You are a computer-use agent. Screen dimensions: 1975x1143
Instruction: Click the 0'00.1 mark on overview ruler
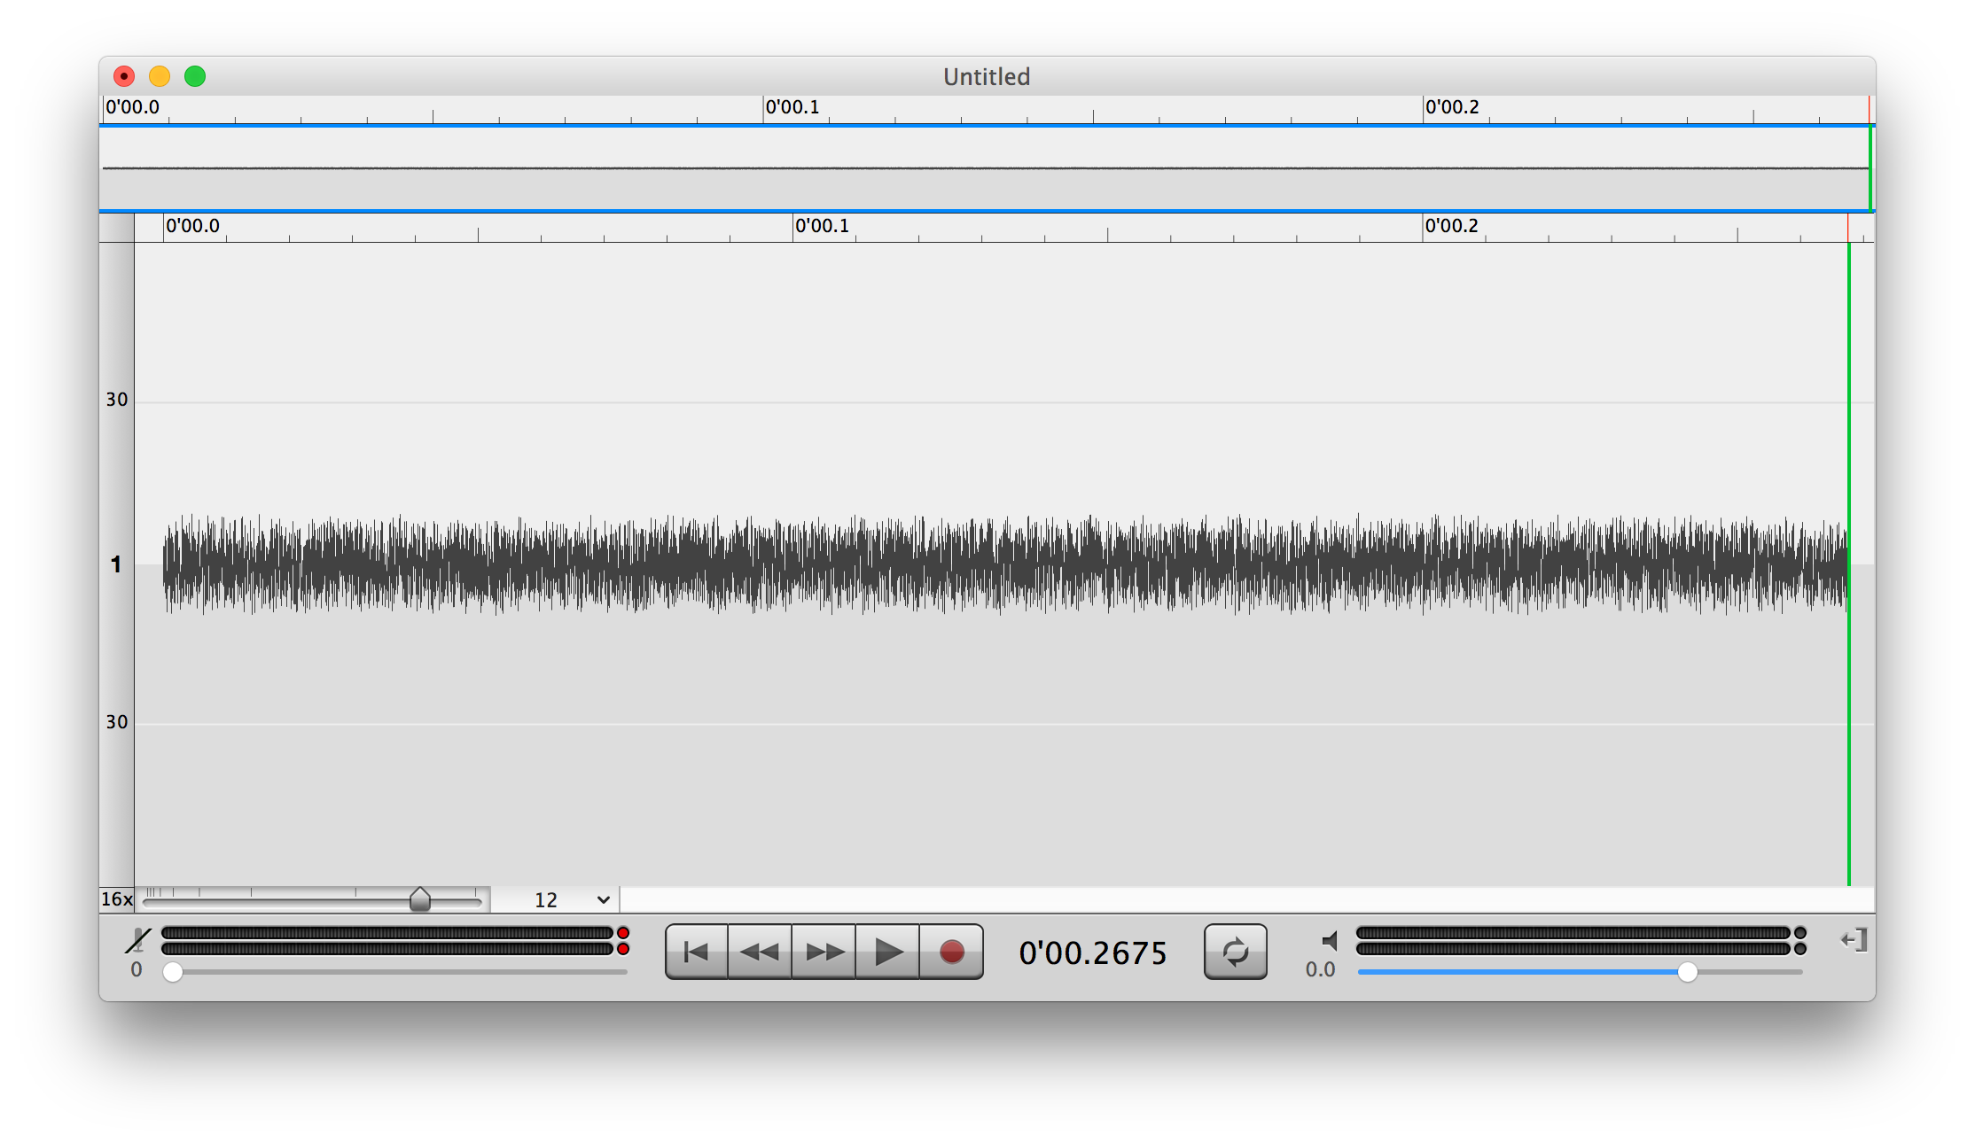pos(792,107)
